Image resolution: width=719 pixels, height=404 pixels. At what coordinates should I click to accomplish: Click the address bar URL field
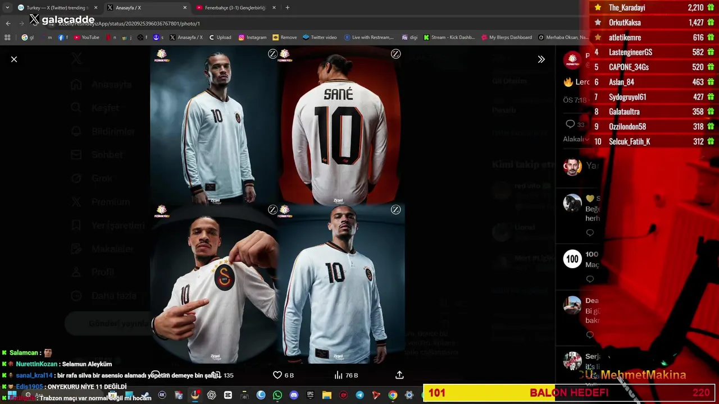pos(315,24)
